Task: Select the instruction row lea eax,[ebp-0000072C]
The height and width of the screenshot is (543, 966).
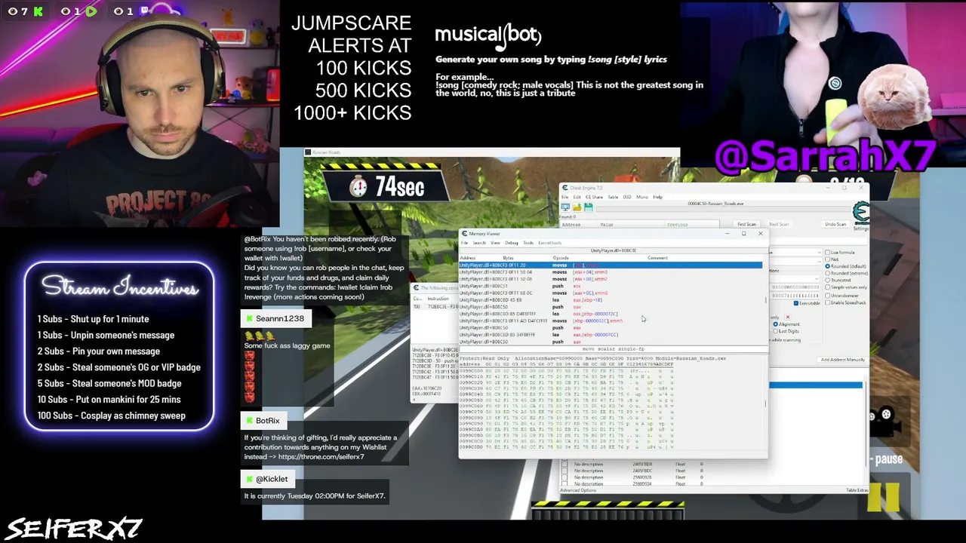Action: pos(611,314)
